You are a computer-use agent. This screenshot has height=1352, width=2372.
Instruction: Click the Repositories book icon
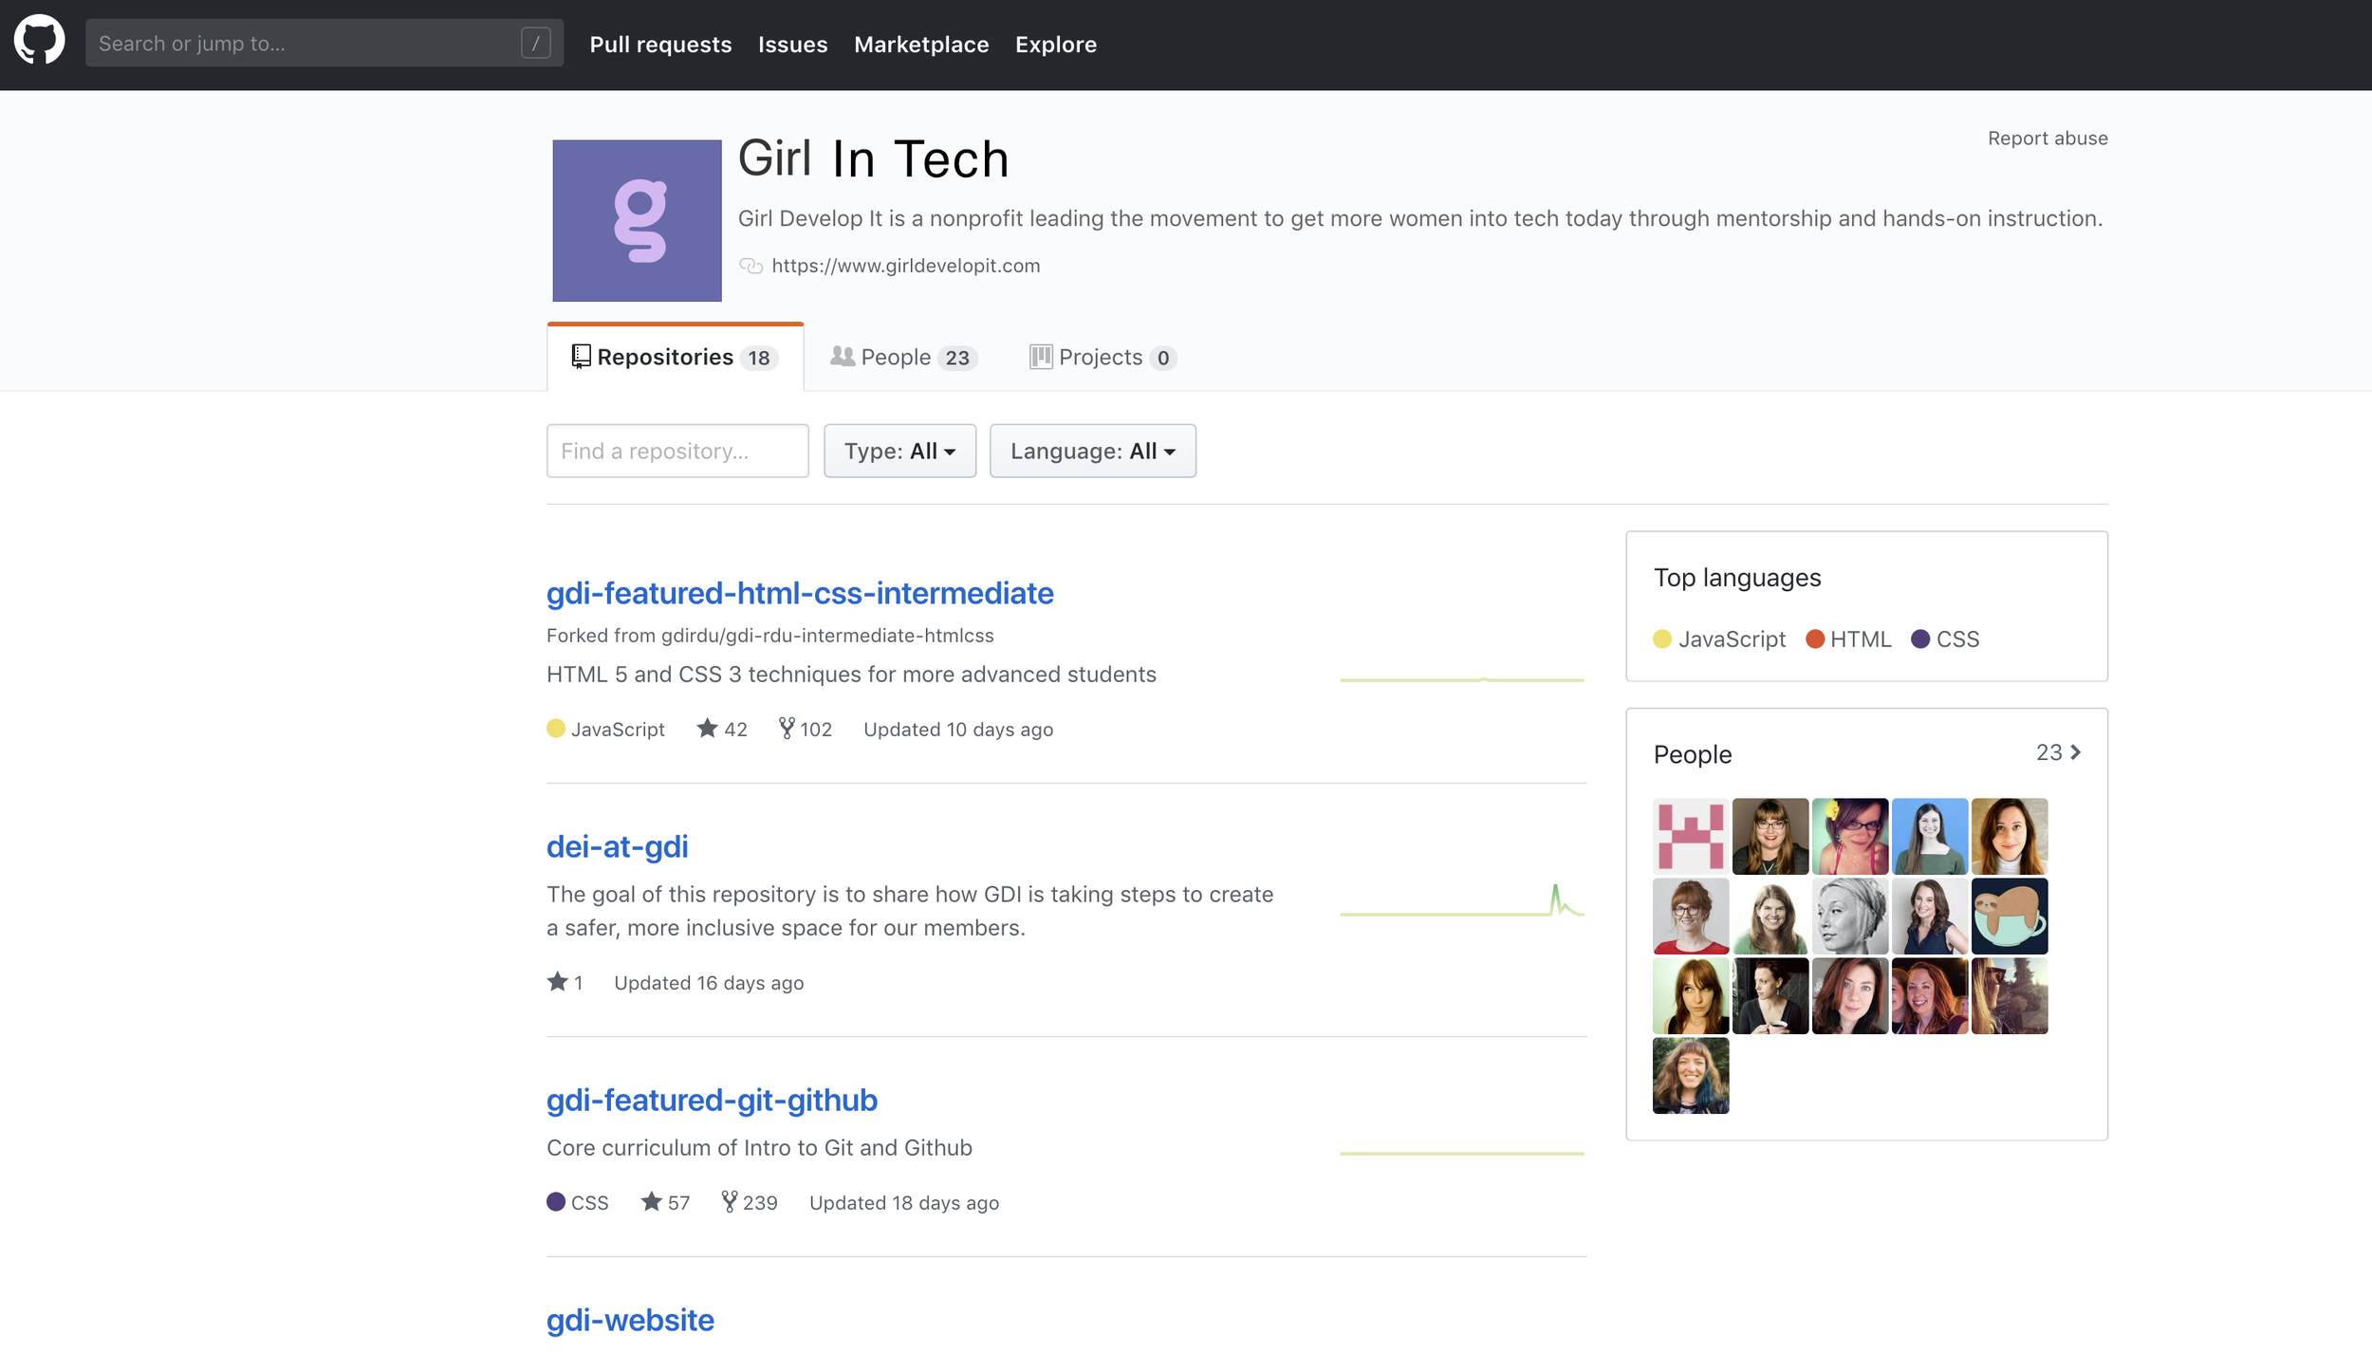point(581,357)
